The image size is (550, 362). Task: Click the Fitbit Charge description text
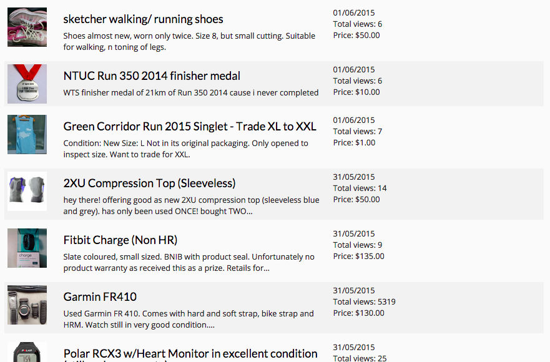(x=189, y=262)
